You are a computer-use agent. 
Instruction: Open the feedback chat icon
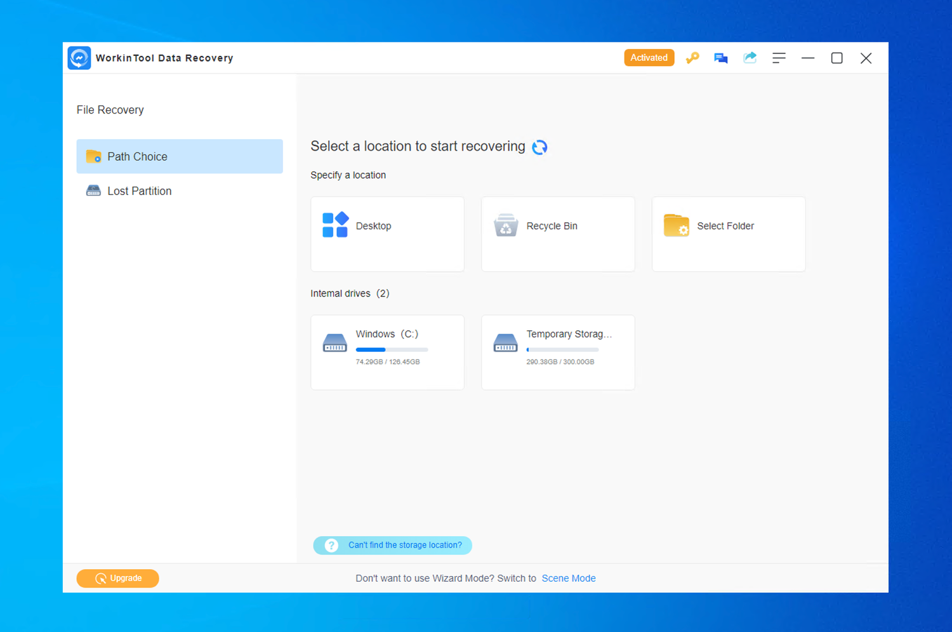(721, 58)
